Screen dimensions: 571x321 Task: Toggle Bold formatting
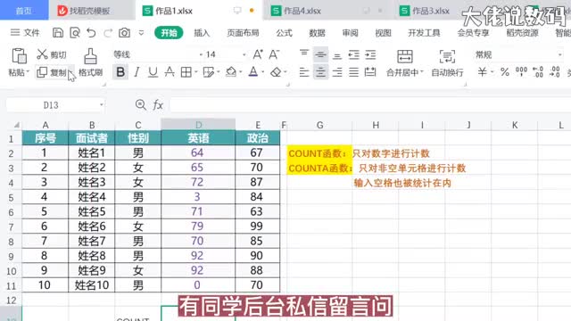tap(120, 72)
